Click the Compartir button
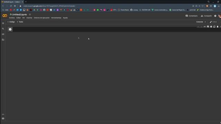This screenshot has height=124, width=221. tap(206, 16)
